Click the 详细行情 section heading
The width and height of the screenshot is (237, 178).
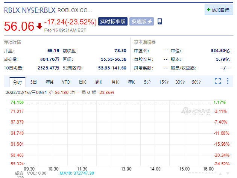point(12,42)
